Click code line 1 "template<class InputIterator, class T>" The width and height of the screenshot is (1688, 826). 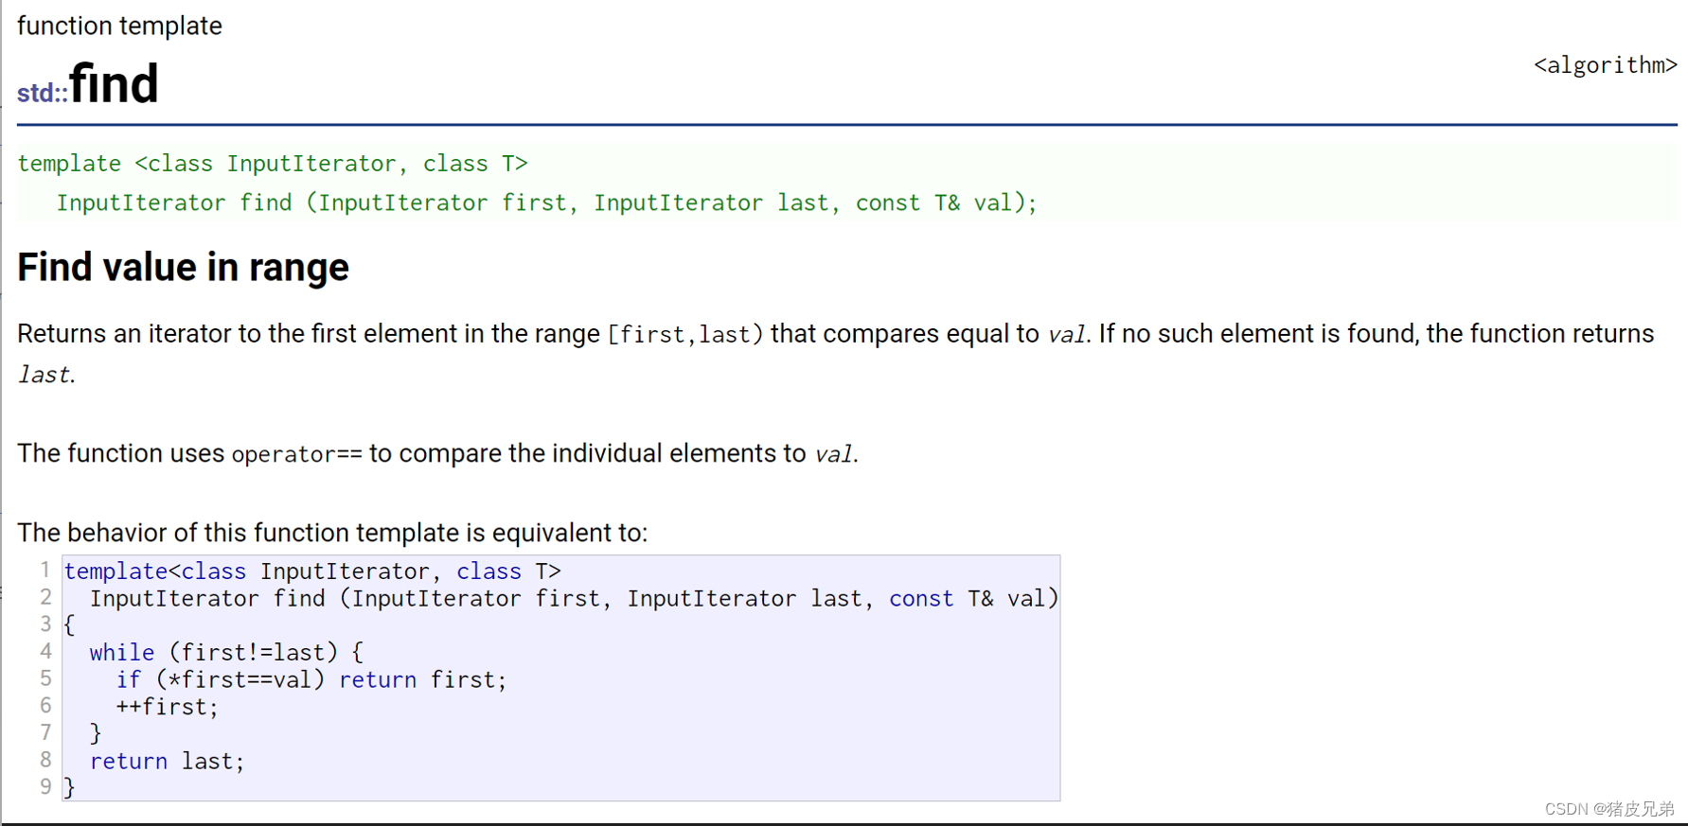click(x=312, y=571)
